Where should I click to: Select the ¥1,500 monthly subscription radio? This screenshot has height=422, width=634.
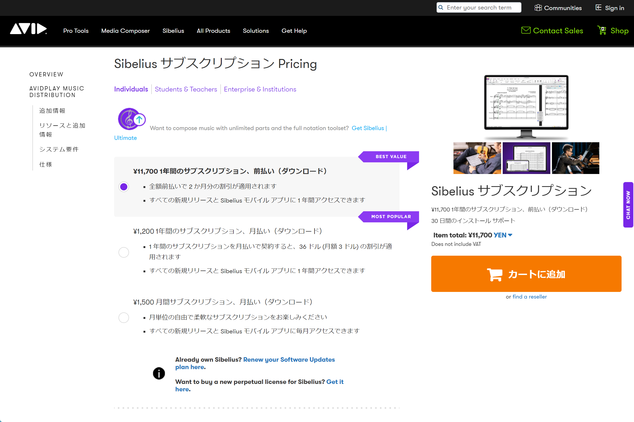(124, 318)
